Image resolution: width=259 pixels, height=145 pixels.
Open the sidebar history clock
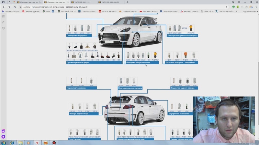point(3,28)
